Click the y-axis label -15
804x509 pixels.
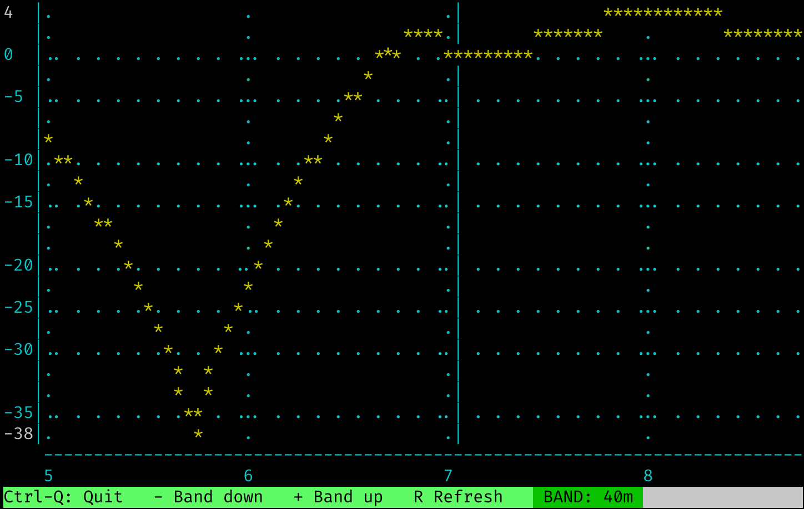click(x=18, y=202)
